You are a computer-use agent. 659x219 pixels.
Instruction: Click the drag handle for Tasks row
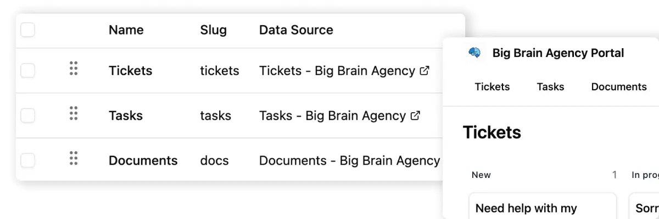coord(74,113)
